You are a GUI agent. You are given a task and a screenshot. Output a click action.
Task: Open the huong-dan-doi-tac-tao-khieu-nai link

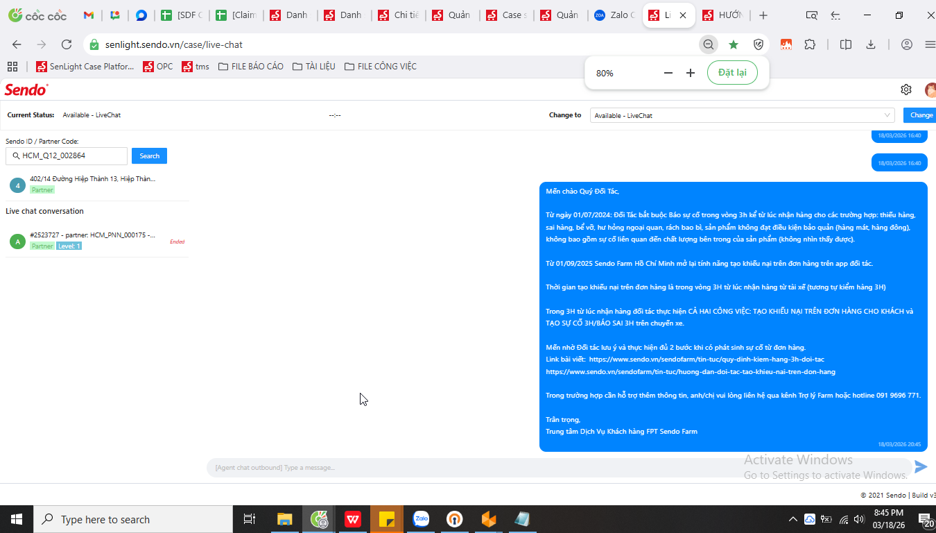click(x=691, y=372)
